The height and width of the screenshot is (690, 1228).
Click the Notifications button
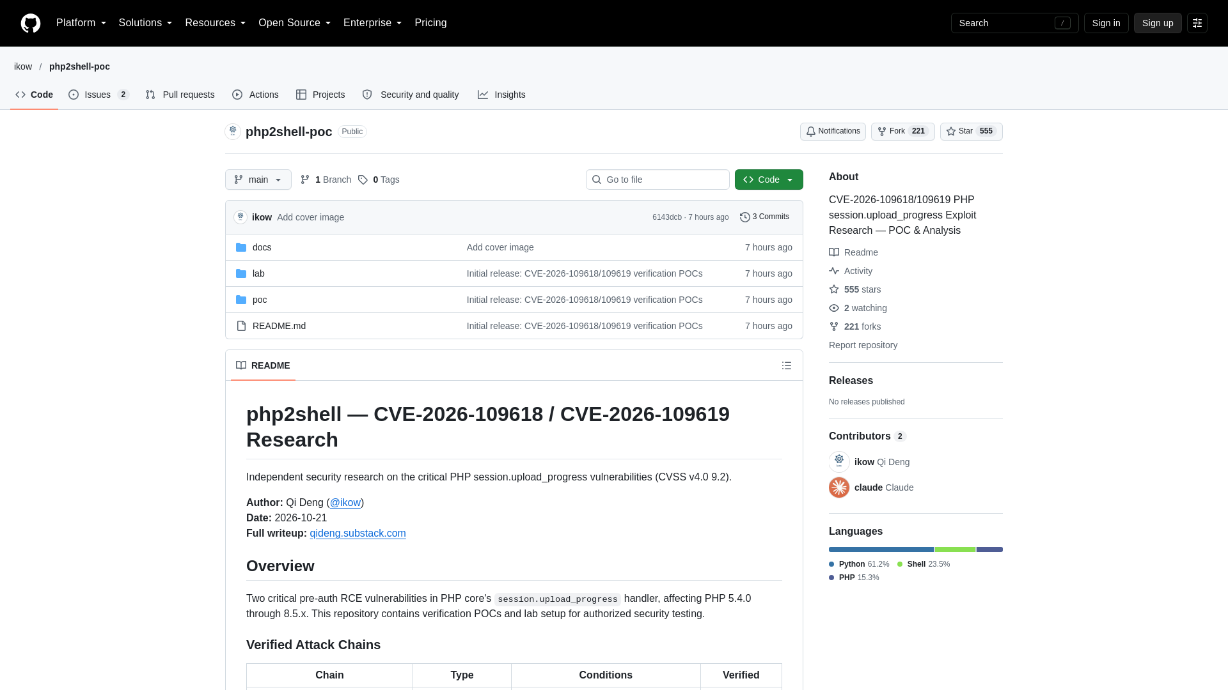coord(833,132)
